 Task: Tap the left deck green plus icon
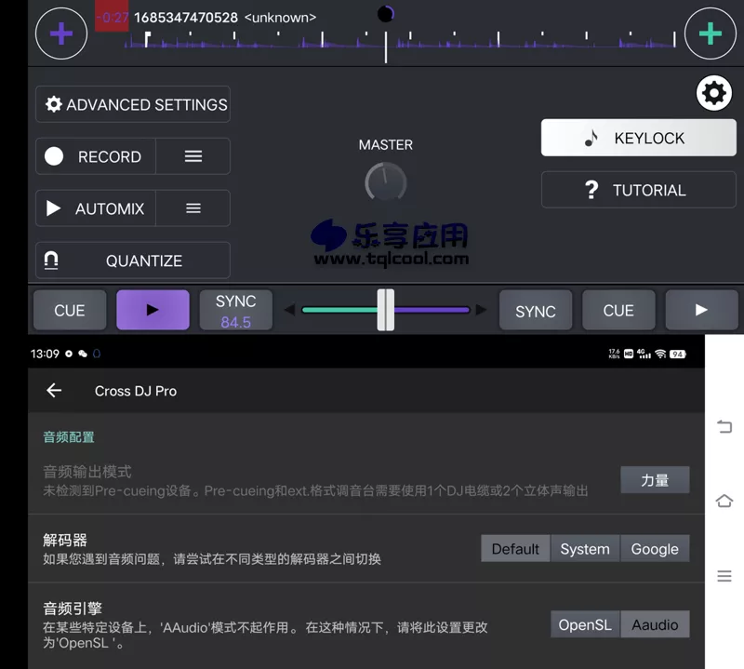click(60, 33)
